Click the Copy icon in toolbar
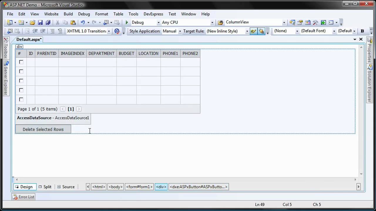376x211 pixels. [x=65, y=22]
